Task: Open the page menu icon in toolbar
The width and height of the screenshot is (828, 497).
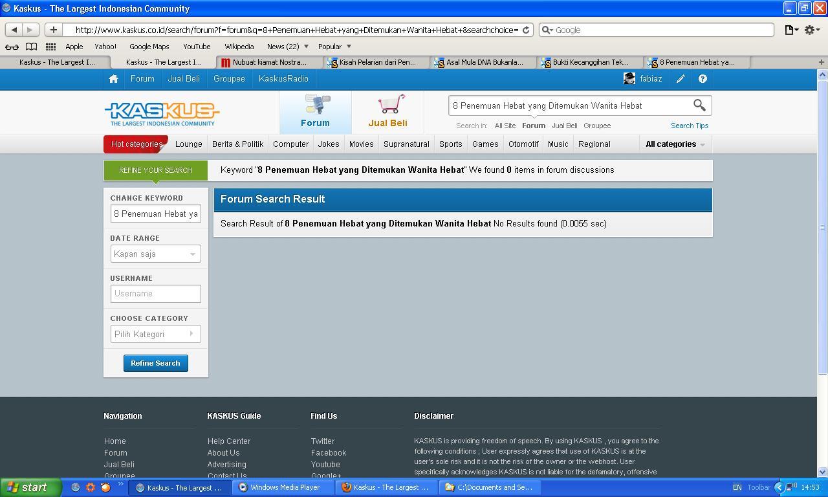Action: [791, 30]
